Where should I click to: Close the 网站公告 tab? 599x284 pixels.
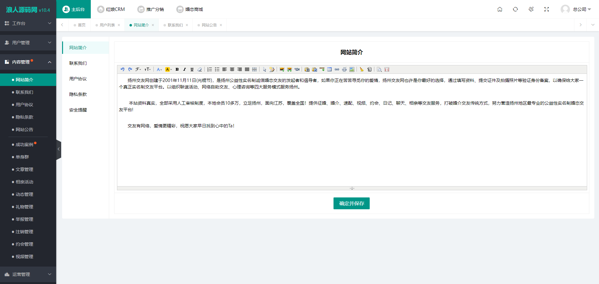click(221, 25)
